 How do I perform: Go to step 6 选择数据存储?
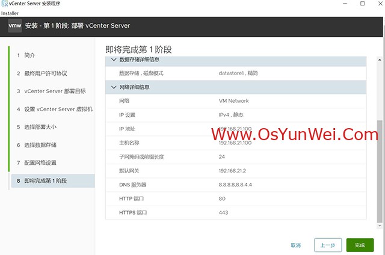pyautogui.click(x=37, y=145)
